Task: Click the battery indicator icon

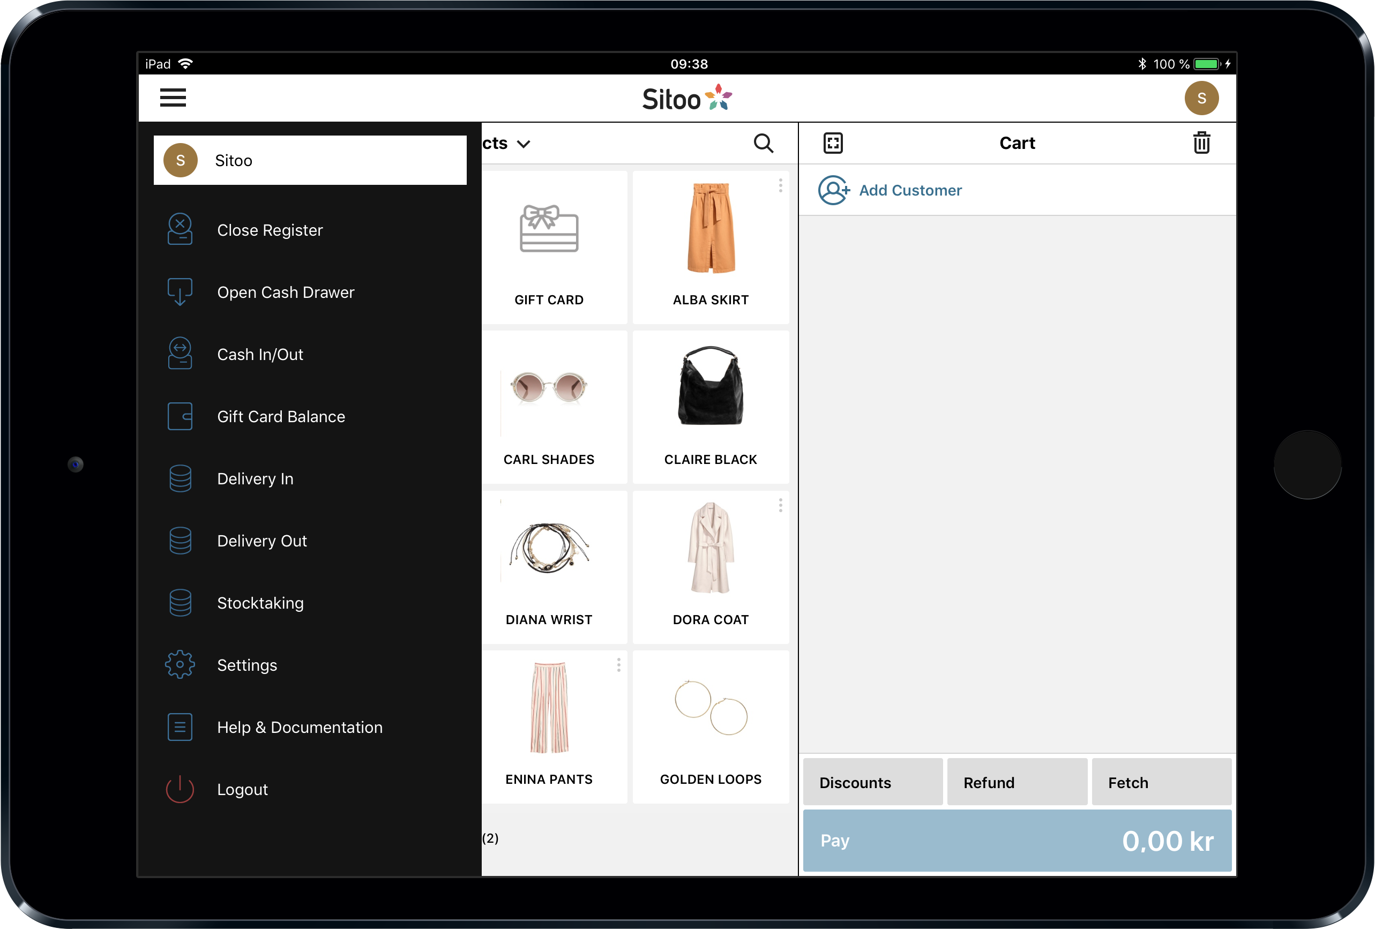Action: [1207, 63]
